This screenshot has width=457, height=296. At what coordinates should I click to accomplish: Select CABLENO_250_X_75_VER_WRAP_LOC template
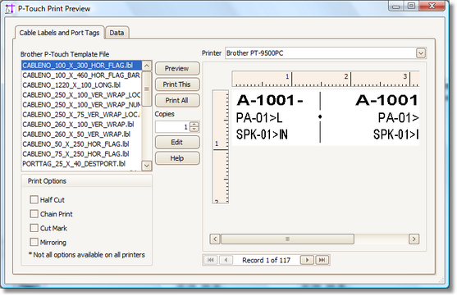pos(81,115)
